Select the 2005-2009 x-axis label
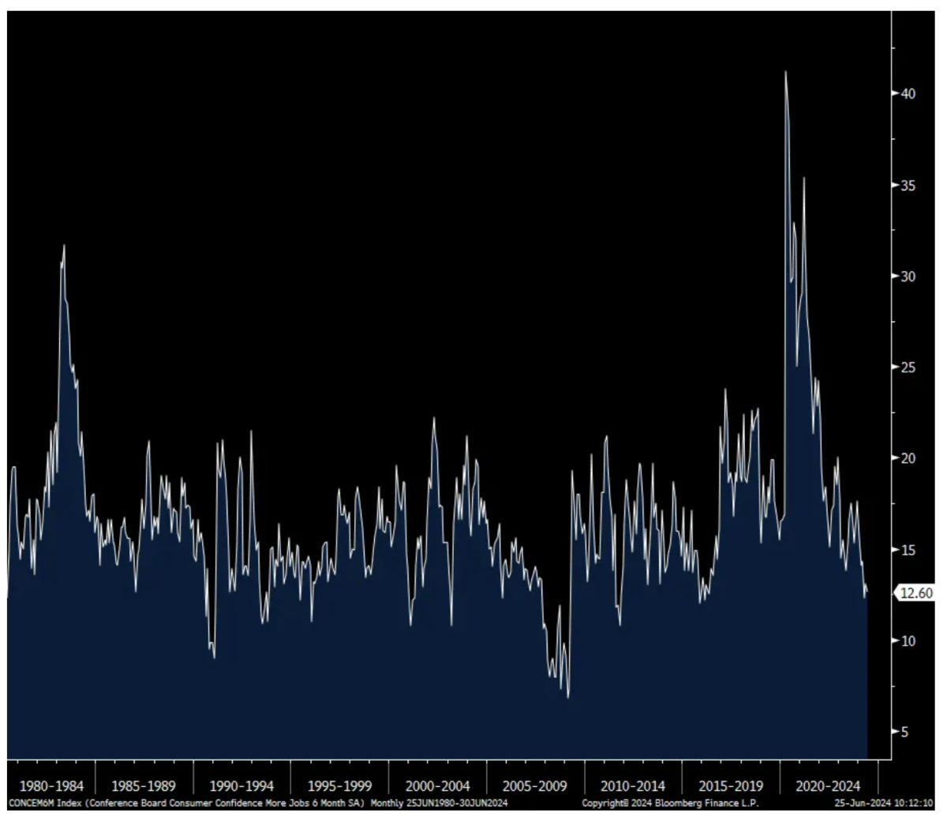 tap(534, 786)
